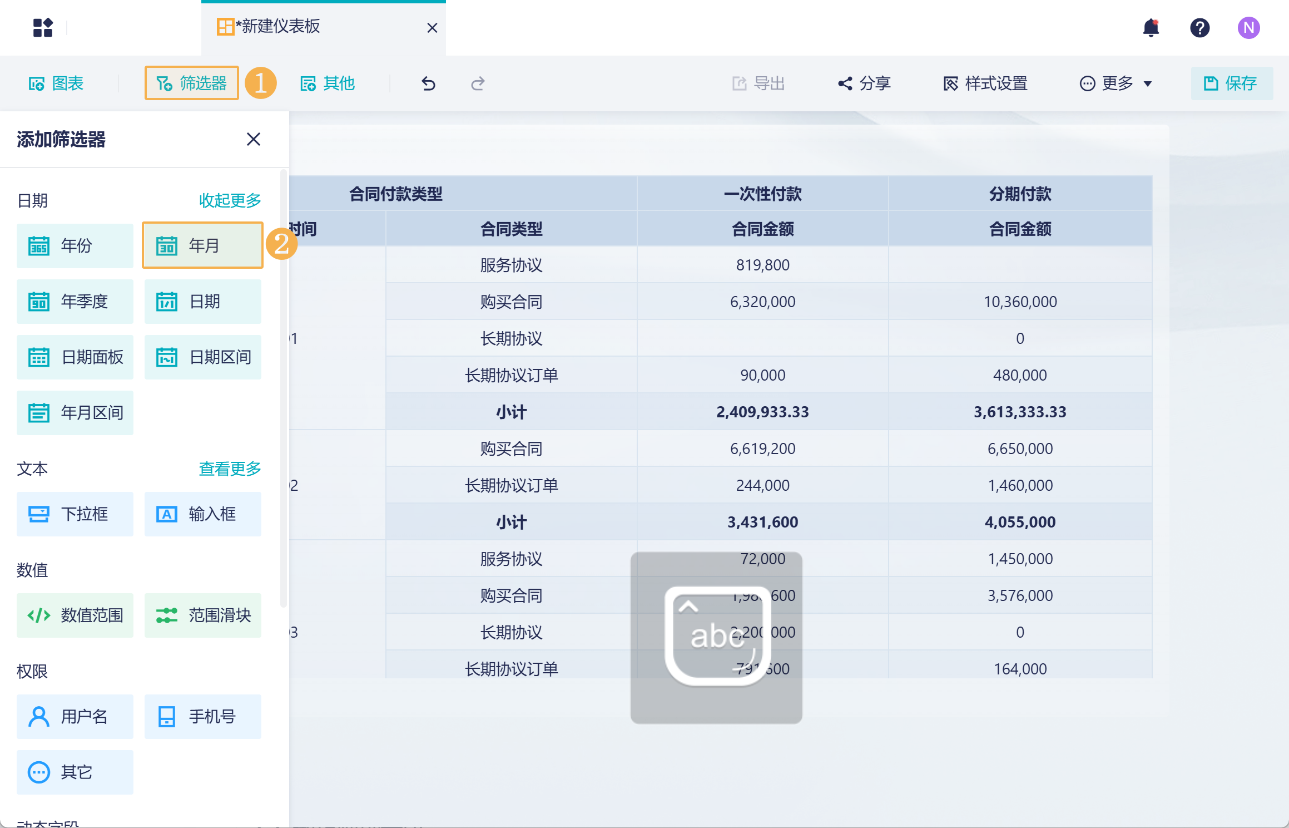Open the 样式设置 style settings
This screenshot has width=1289, height=828.
[x=985, y=83]
